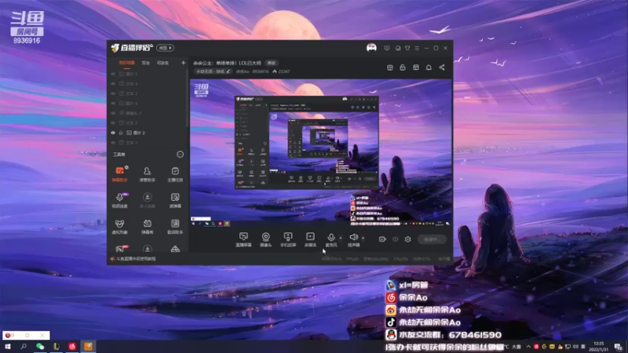The image size is (628, 353).
Task: Open the box icon beside the bell
Action: (x=416, y=67)
